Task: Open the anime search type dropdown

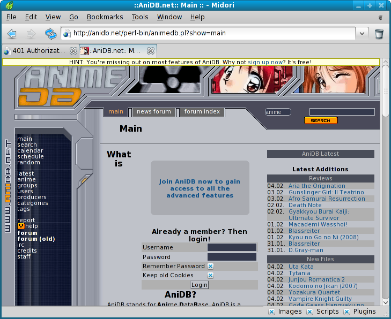Action: point(278,112)
